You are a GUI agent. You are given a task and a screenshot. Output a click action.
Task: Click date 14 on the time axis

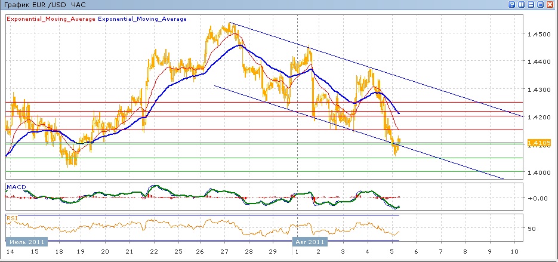(10, 252)
